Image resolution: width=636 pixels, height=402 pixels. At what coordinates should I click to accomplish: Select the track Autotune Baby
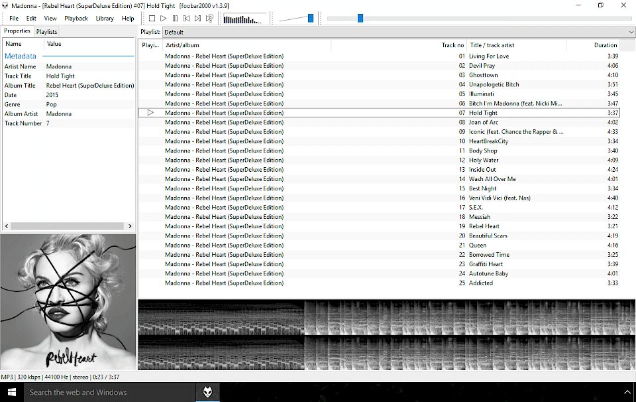379,273
